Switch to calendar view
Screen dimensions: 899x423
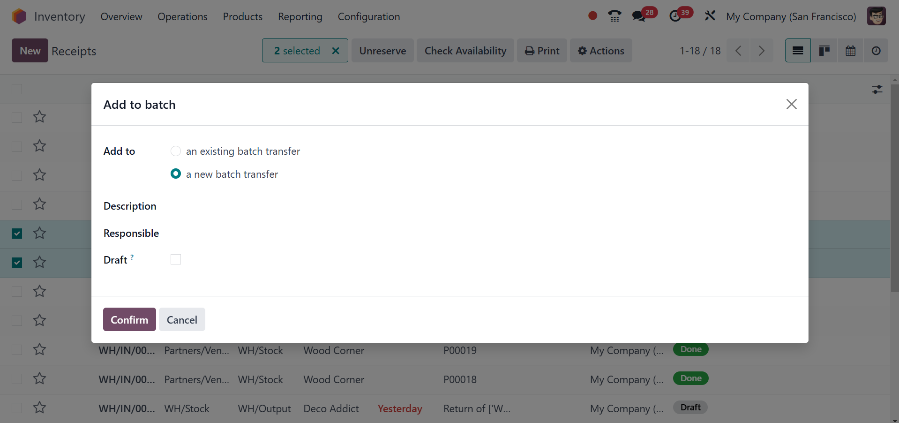coord(850,51)
